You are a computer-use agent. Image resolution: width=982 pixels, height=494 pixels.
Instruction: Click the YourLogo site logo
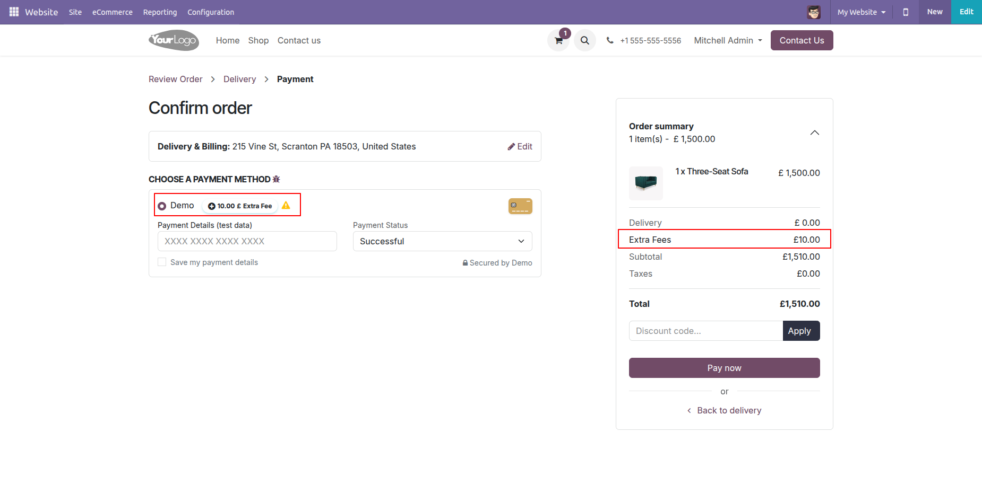[x=174, y=40]
